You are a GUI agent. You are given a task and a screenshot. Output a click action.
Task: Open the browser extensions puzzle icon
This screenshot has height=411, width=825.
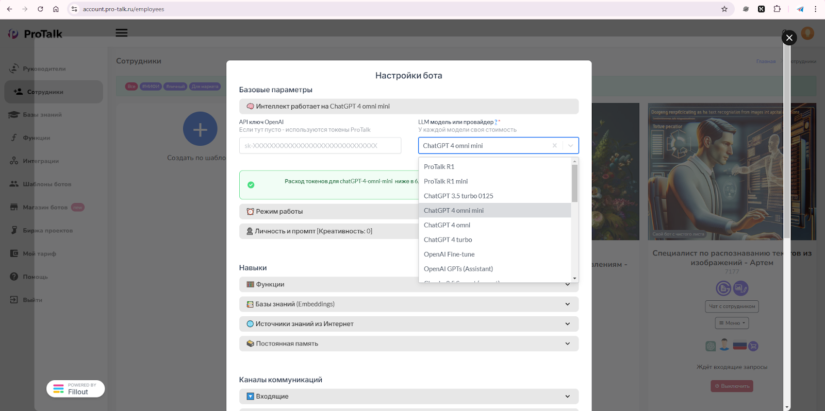[x=777, y=9]
